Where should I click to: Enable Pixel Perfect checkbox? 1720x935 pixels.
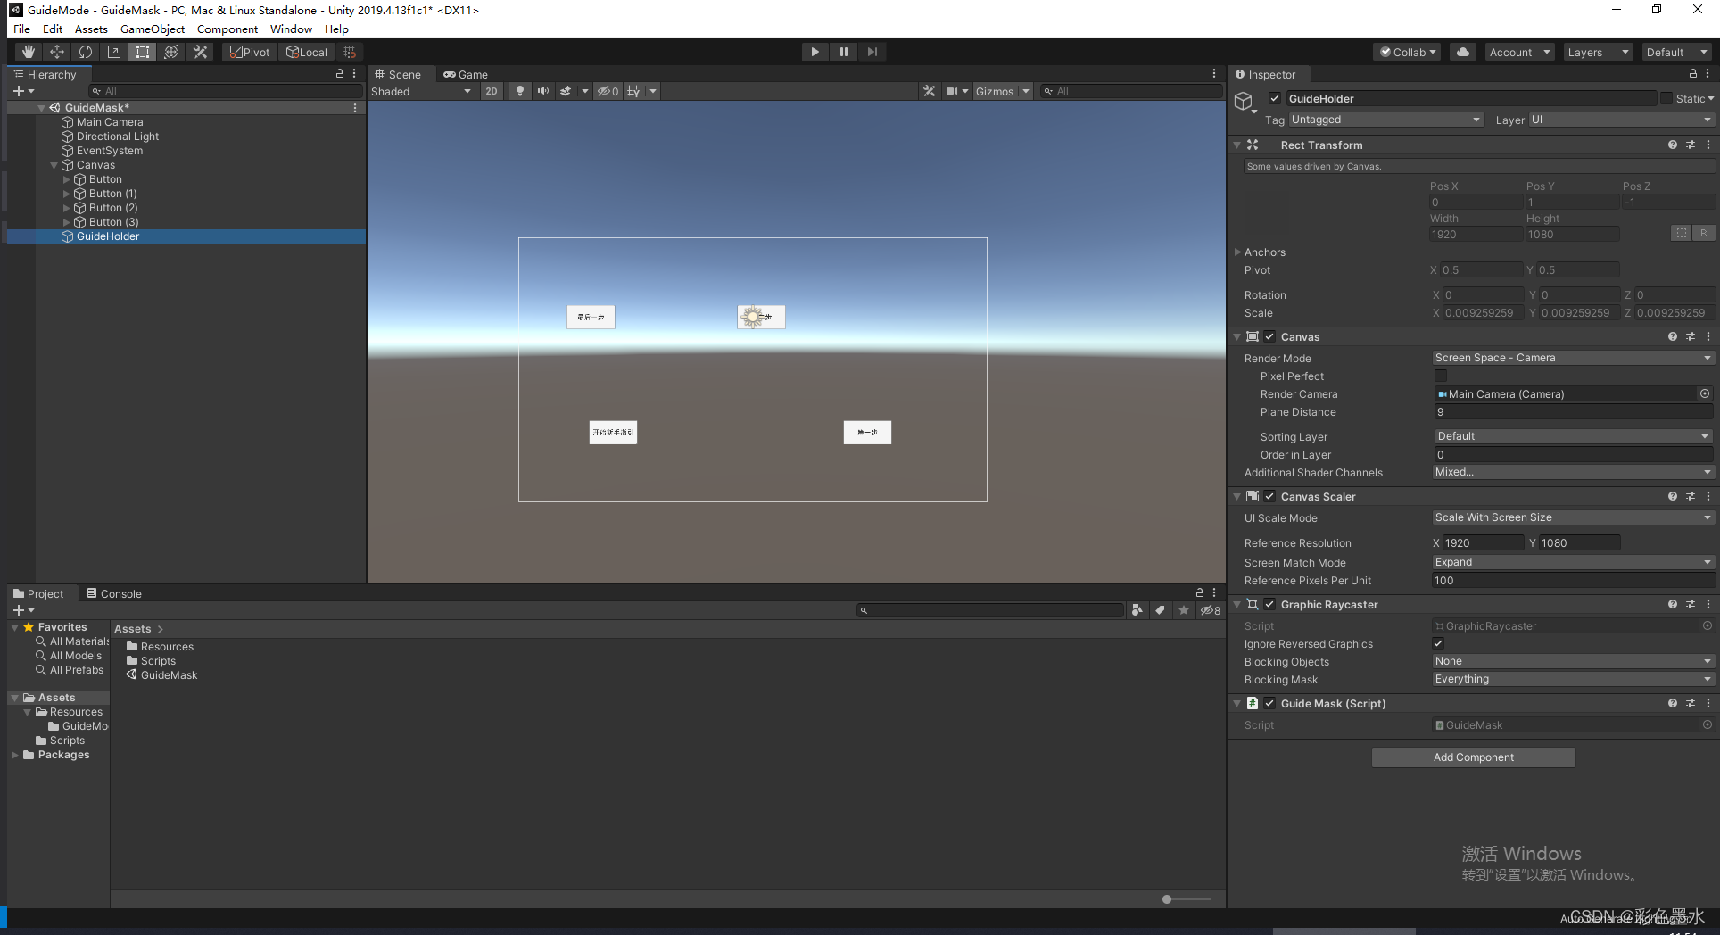point(1440,376)
